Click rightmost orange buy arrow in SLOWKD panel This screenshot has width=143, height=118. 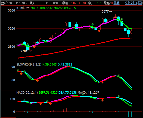coord(102,82)
